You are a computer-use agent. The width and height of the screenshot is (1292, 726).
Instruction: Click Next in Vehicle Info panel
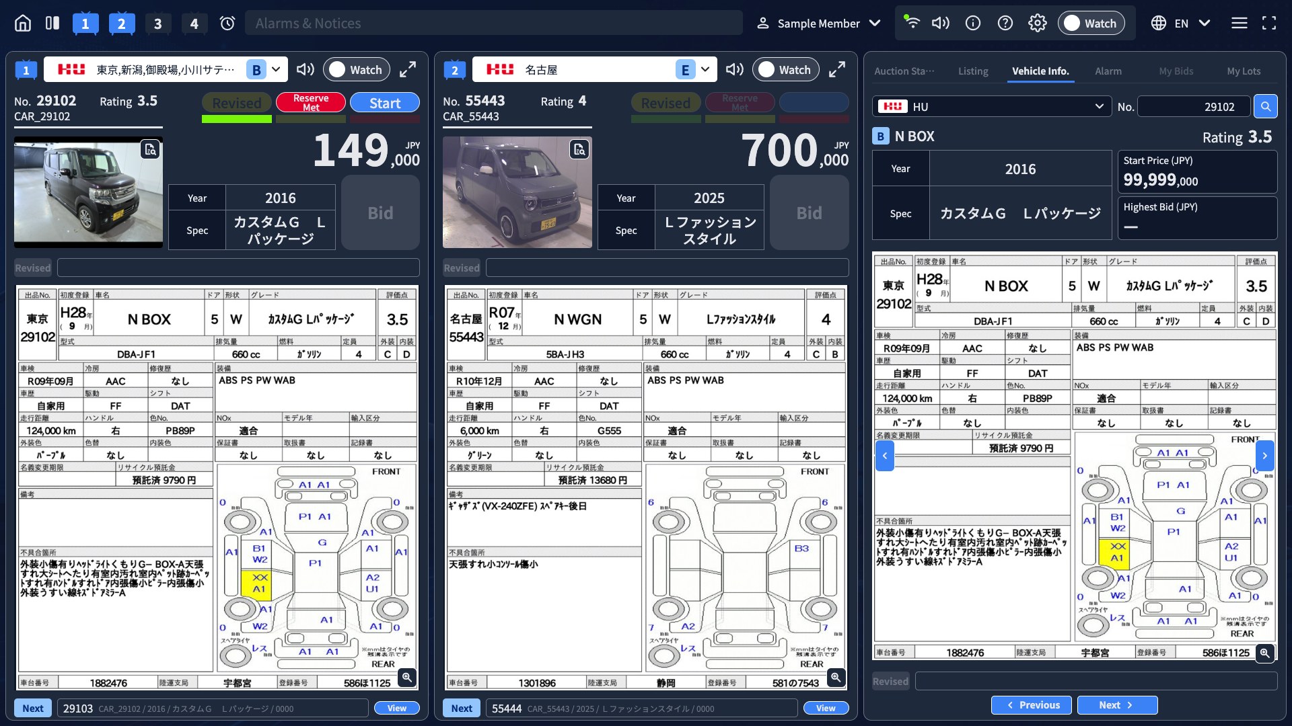point(1118,704)
